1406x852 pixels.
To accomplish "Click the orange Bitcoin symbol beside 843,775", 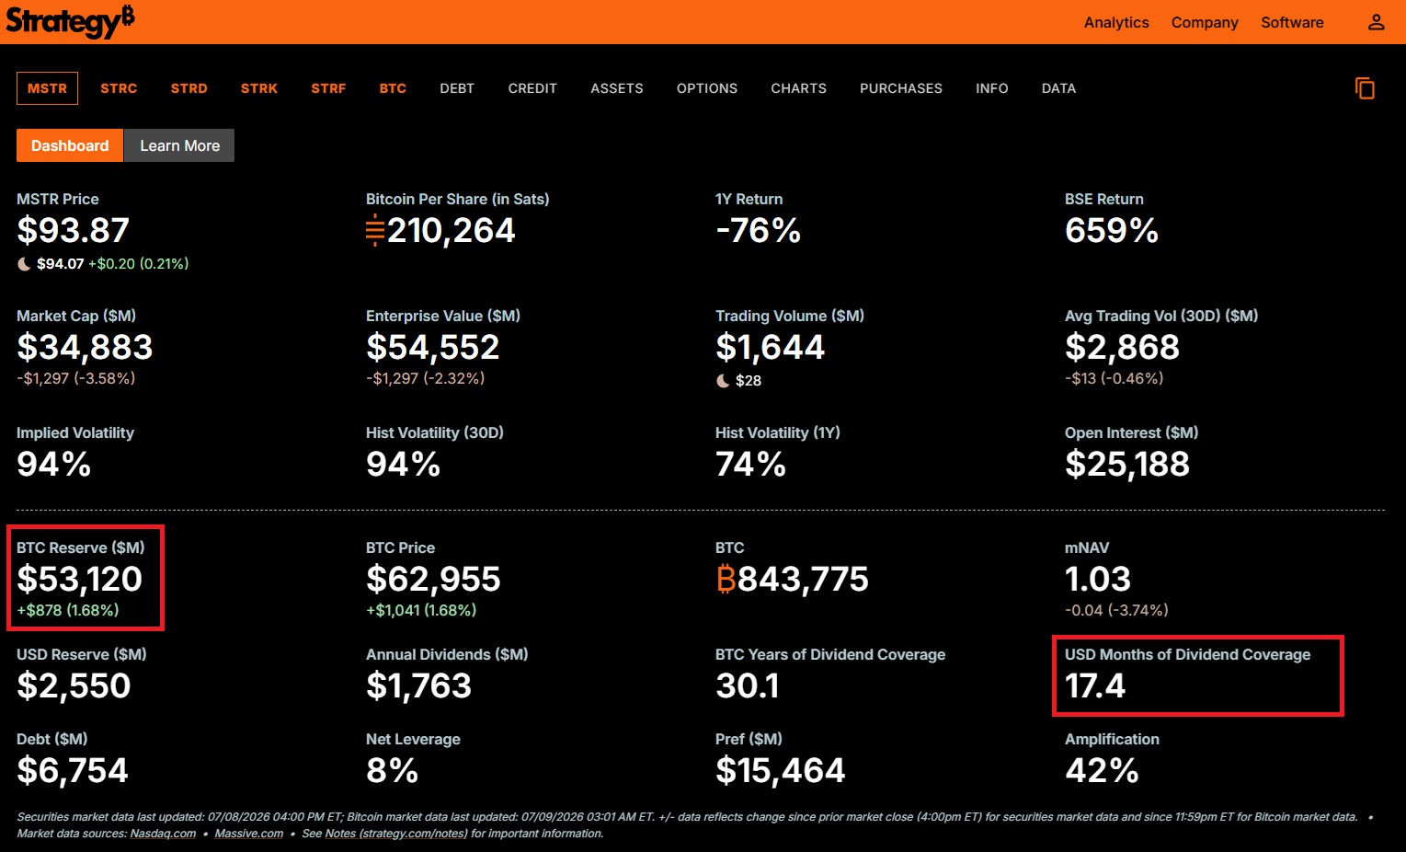I will pos(726,580).
